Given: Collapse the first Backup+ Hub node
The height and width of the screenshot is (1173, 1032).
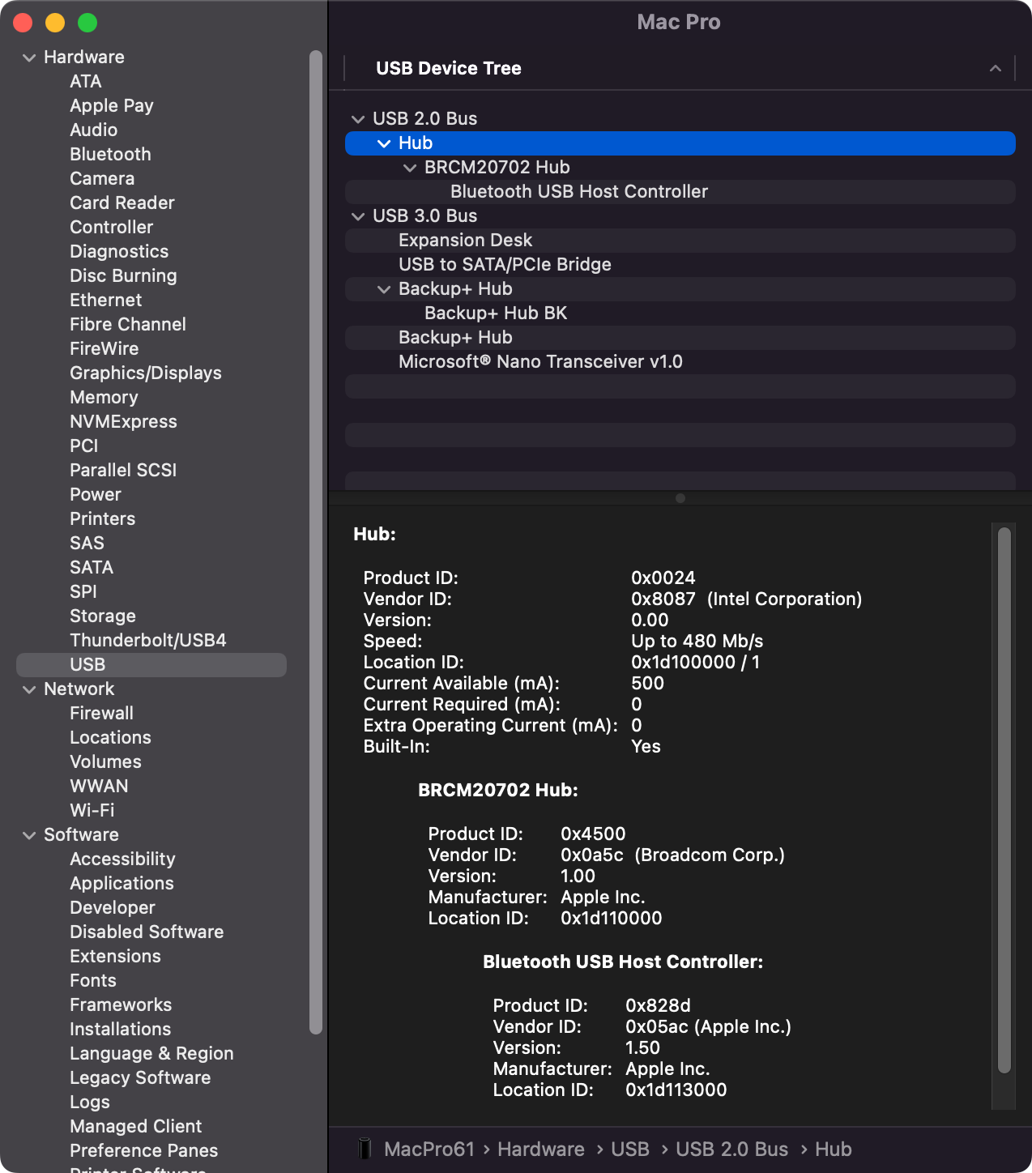Looking at the screenshot, I should pyautogui.click(x=384, y=289).
